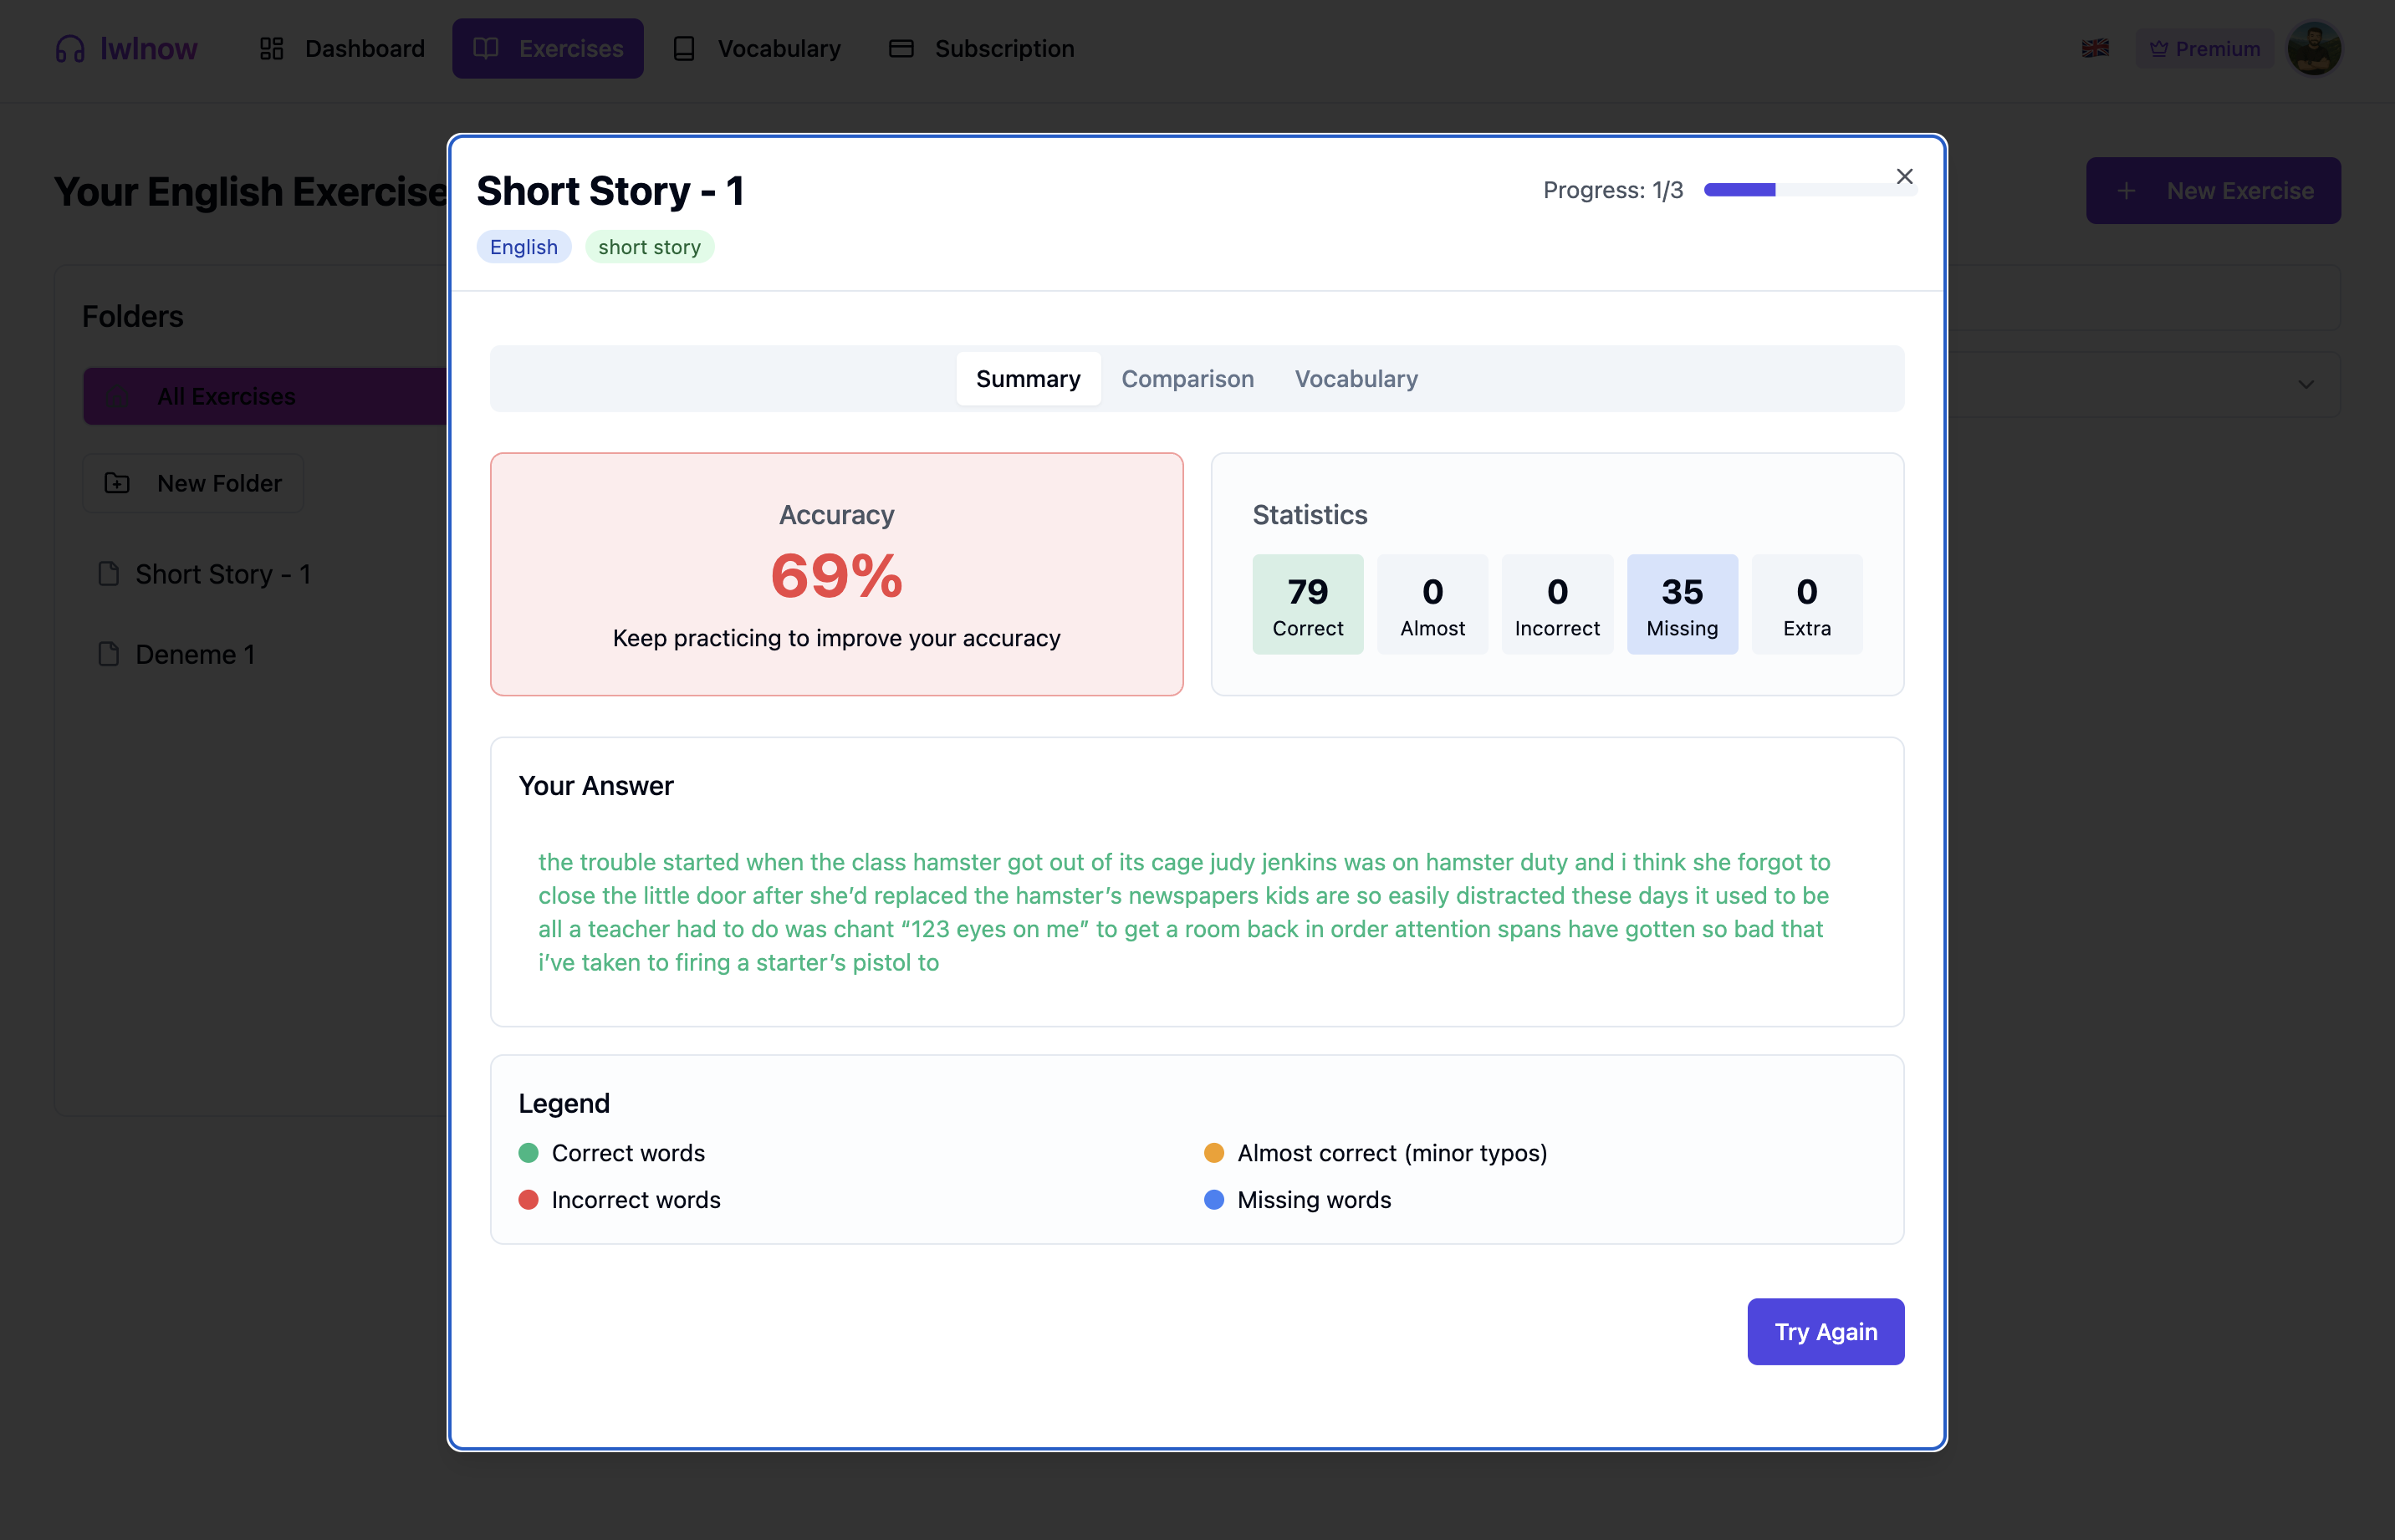Open Short Story - 1 in sidebar
Screen dimensions: 2395x1540
(222, 574)
